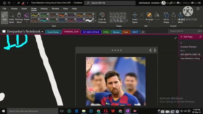Viewport: 203px width, 114px height.
Task: Open the DFS (DEPTH-FIRST-SE page
Action: 190,54
